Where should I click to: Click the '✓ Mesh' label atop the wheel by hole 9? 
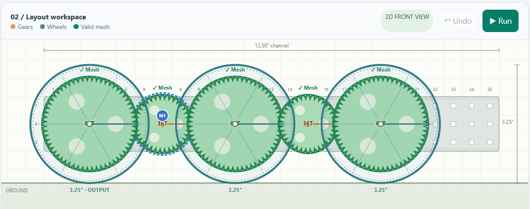(235, 70)
